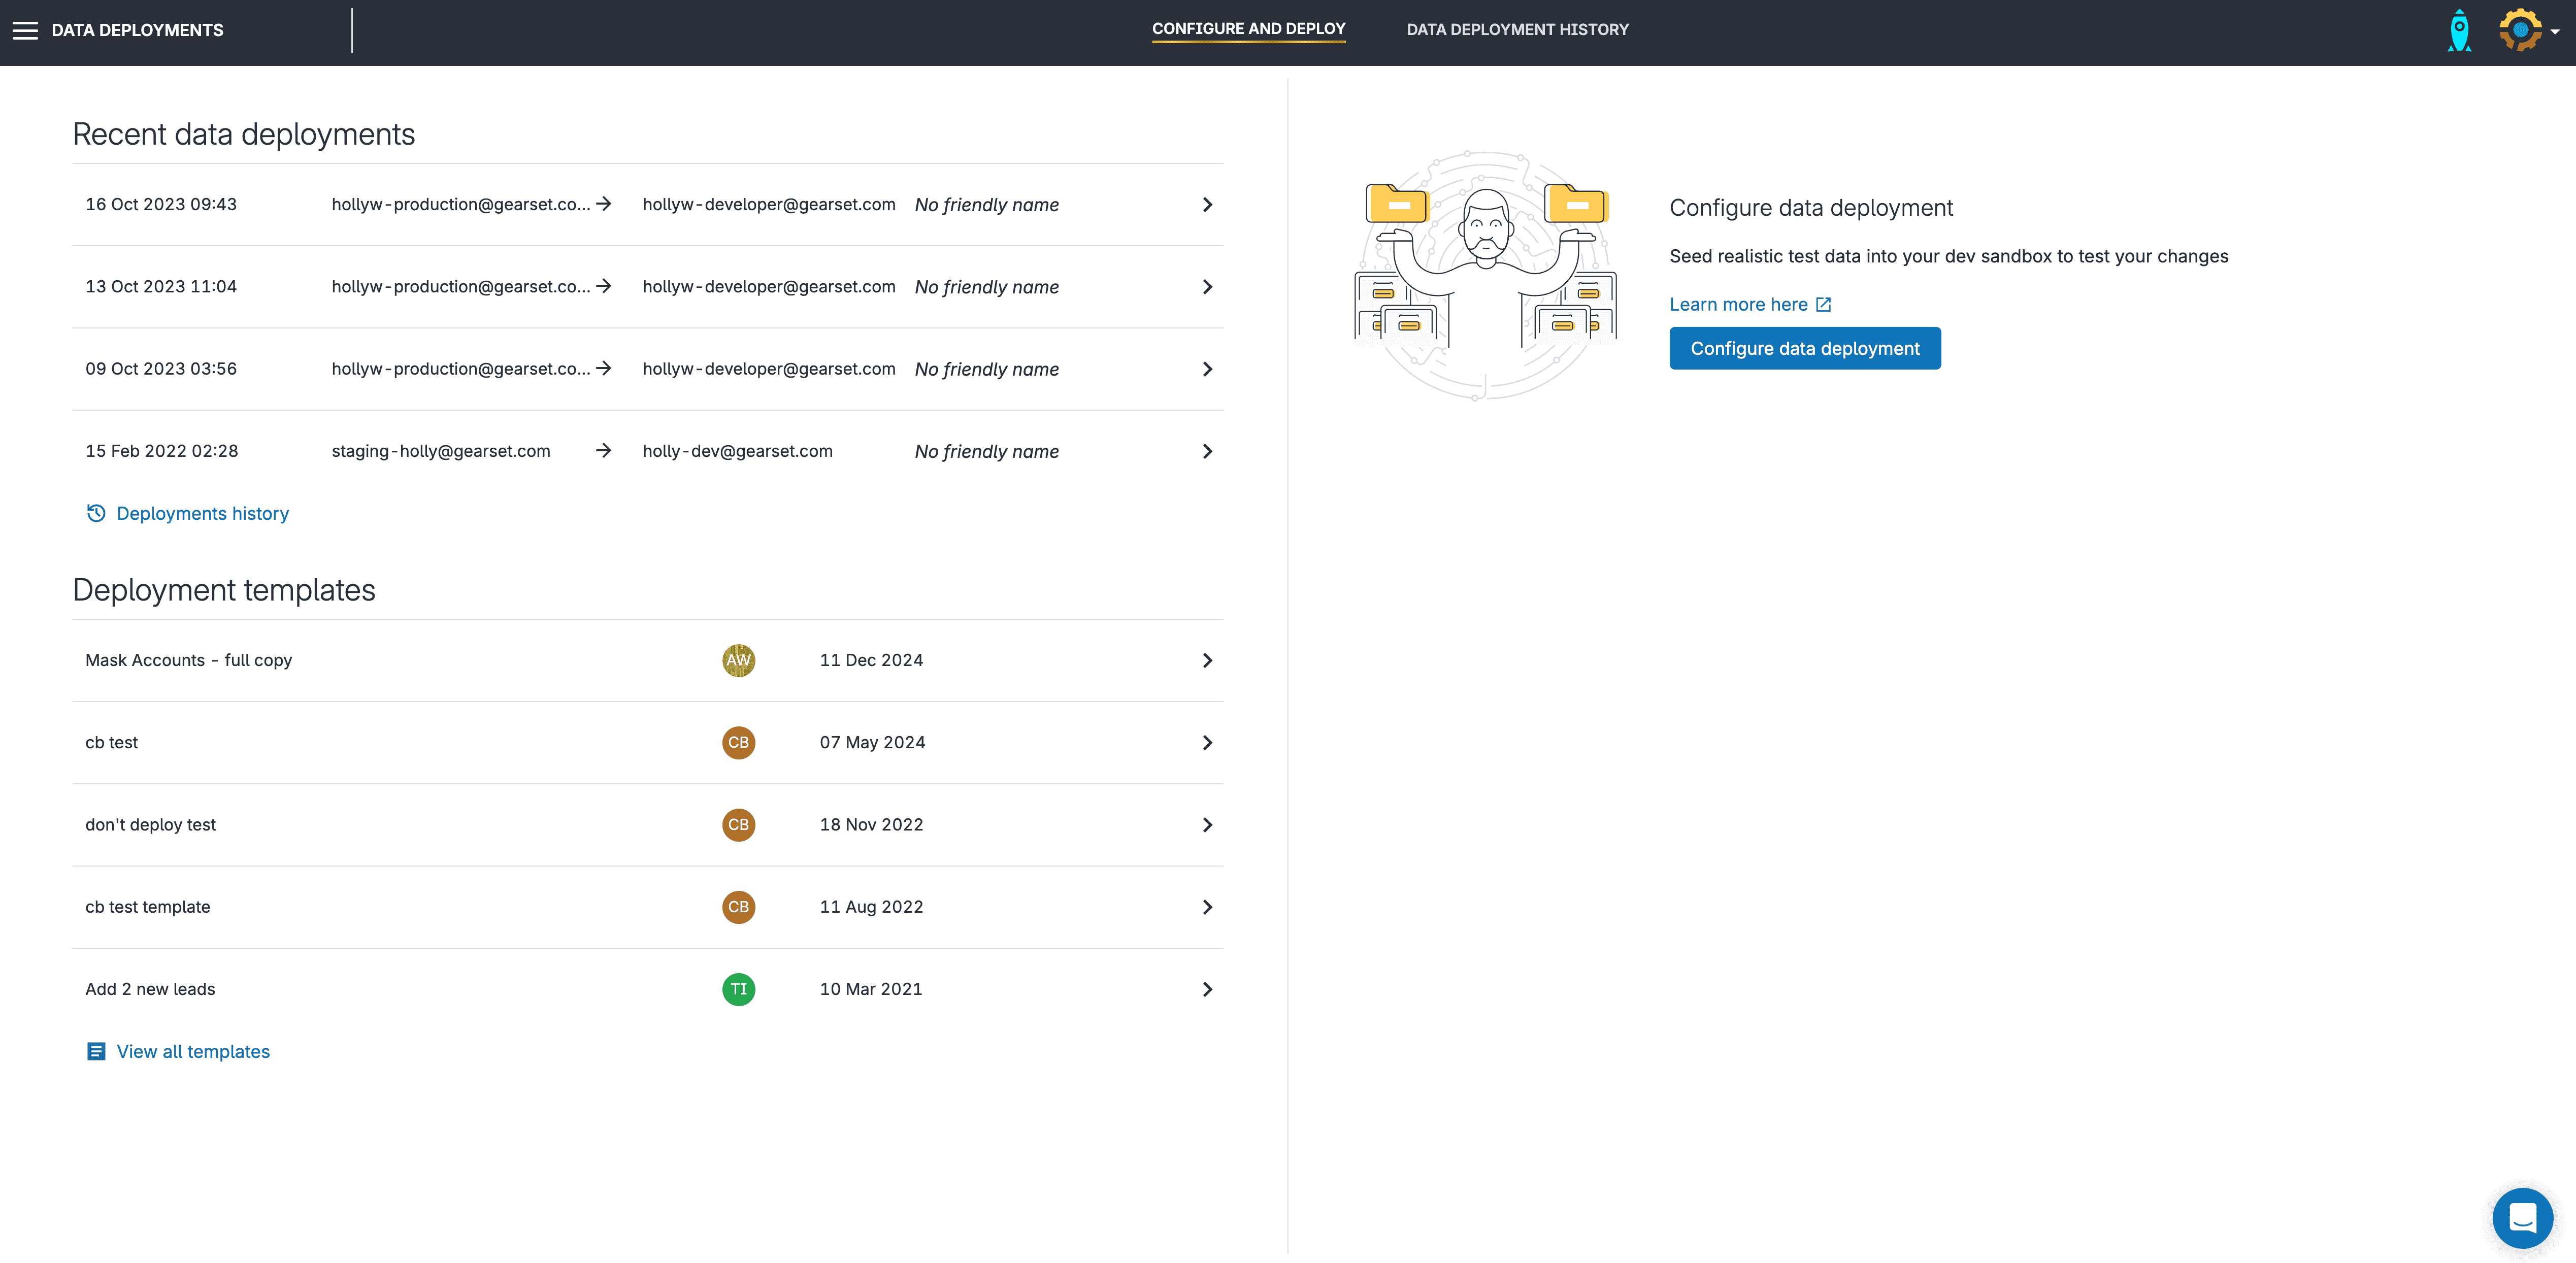Open the don't deploy test template
This screenshot has width=2576, height=1263.
point(151,825)
